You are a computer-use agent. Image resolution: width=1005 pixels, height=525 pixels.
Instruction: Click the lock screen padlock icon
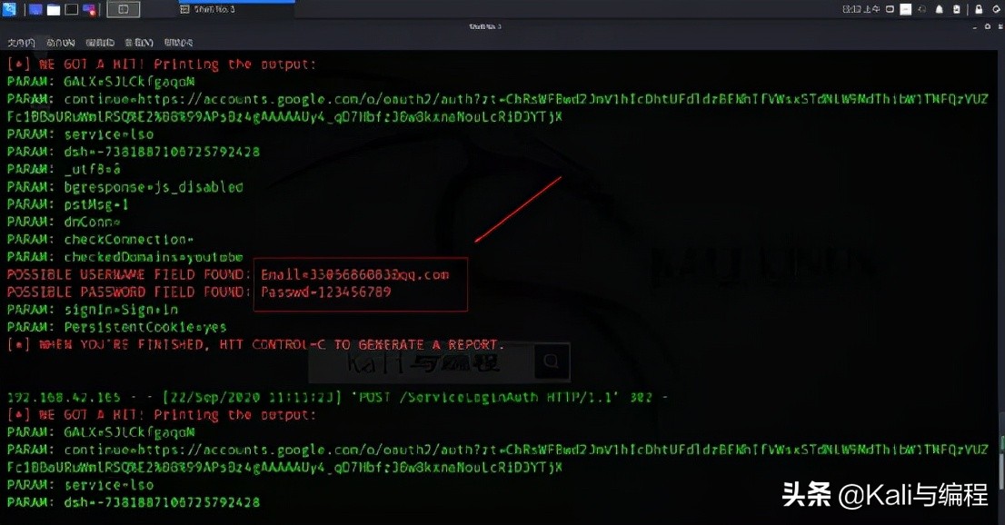pos(979,9)
